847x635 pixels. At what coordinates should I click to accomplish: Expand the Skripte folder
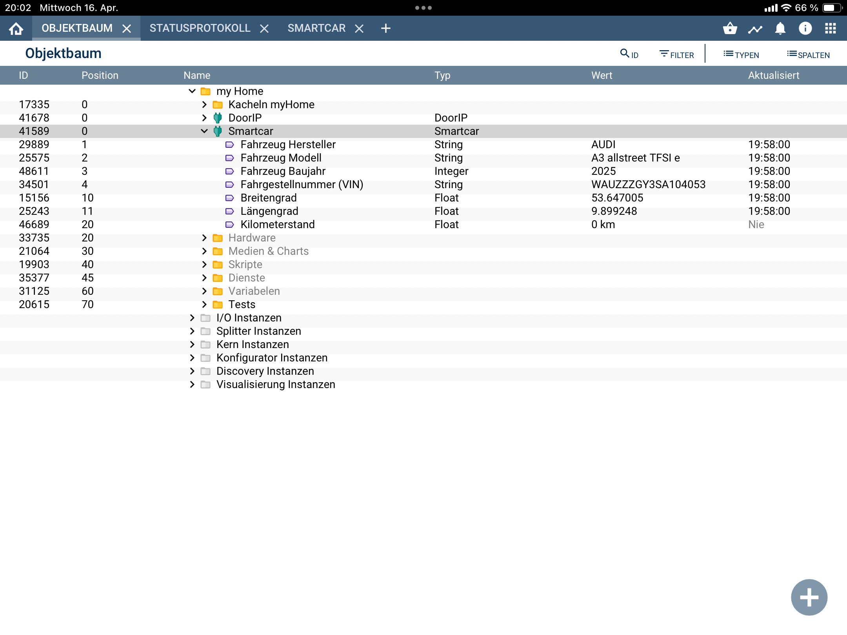tap(204, 264)
